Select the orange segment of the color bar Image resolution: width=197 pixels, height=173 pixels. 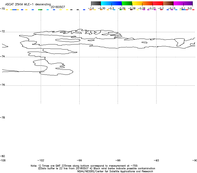coord(148,3)
